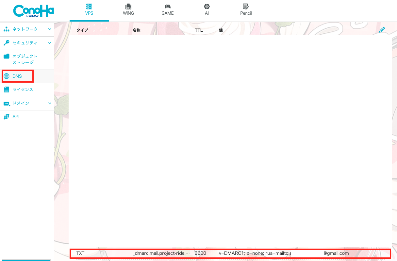Switch to the VPS tab
Image resolution: width=397 pixels, height=261 pixels.
click(89, 10)
